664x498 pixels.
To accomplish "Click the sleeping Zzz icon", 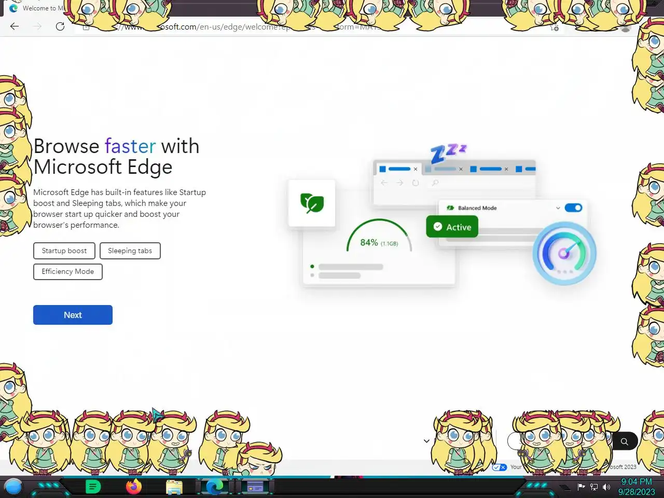I will pyautogui.click(x=449, y=153).
